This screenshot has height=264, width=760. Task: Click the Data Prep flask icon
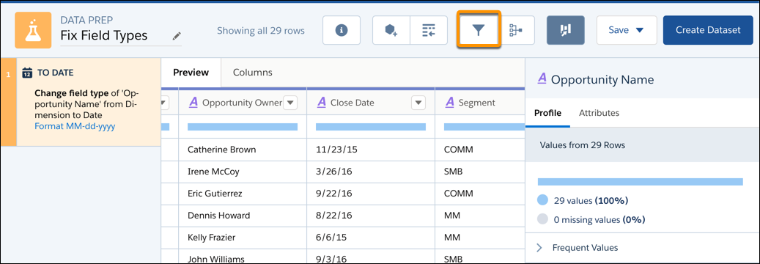[33, 30]
